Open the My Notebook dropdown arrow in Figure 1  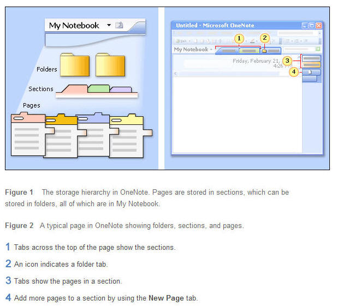tap(109, 25)
